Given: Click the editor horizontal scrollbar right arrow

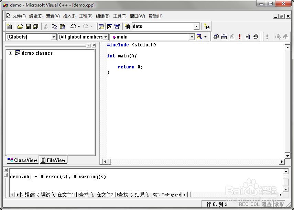Looking at the screenshot, I should pos(282,162).
